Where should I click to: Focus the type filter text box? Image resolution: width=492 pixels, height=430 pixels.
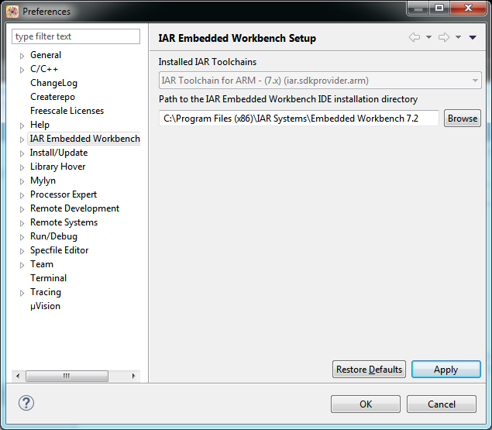76,36
